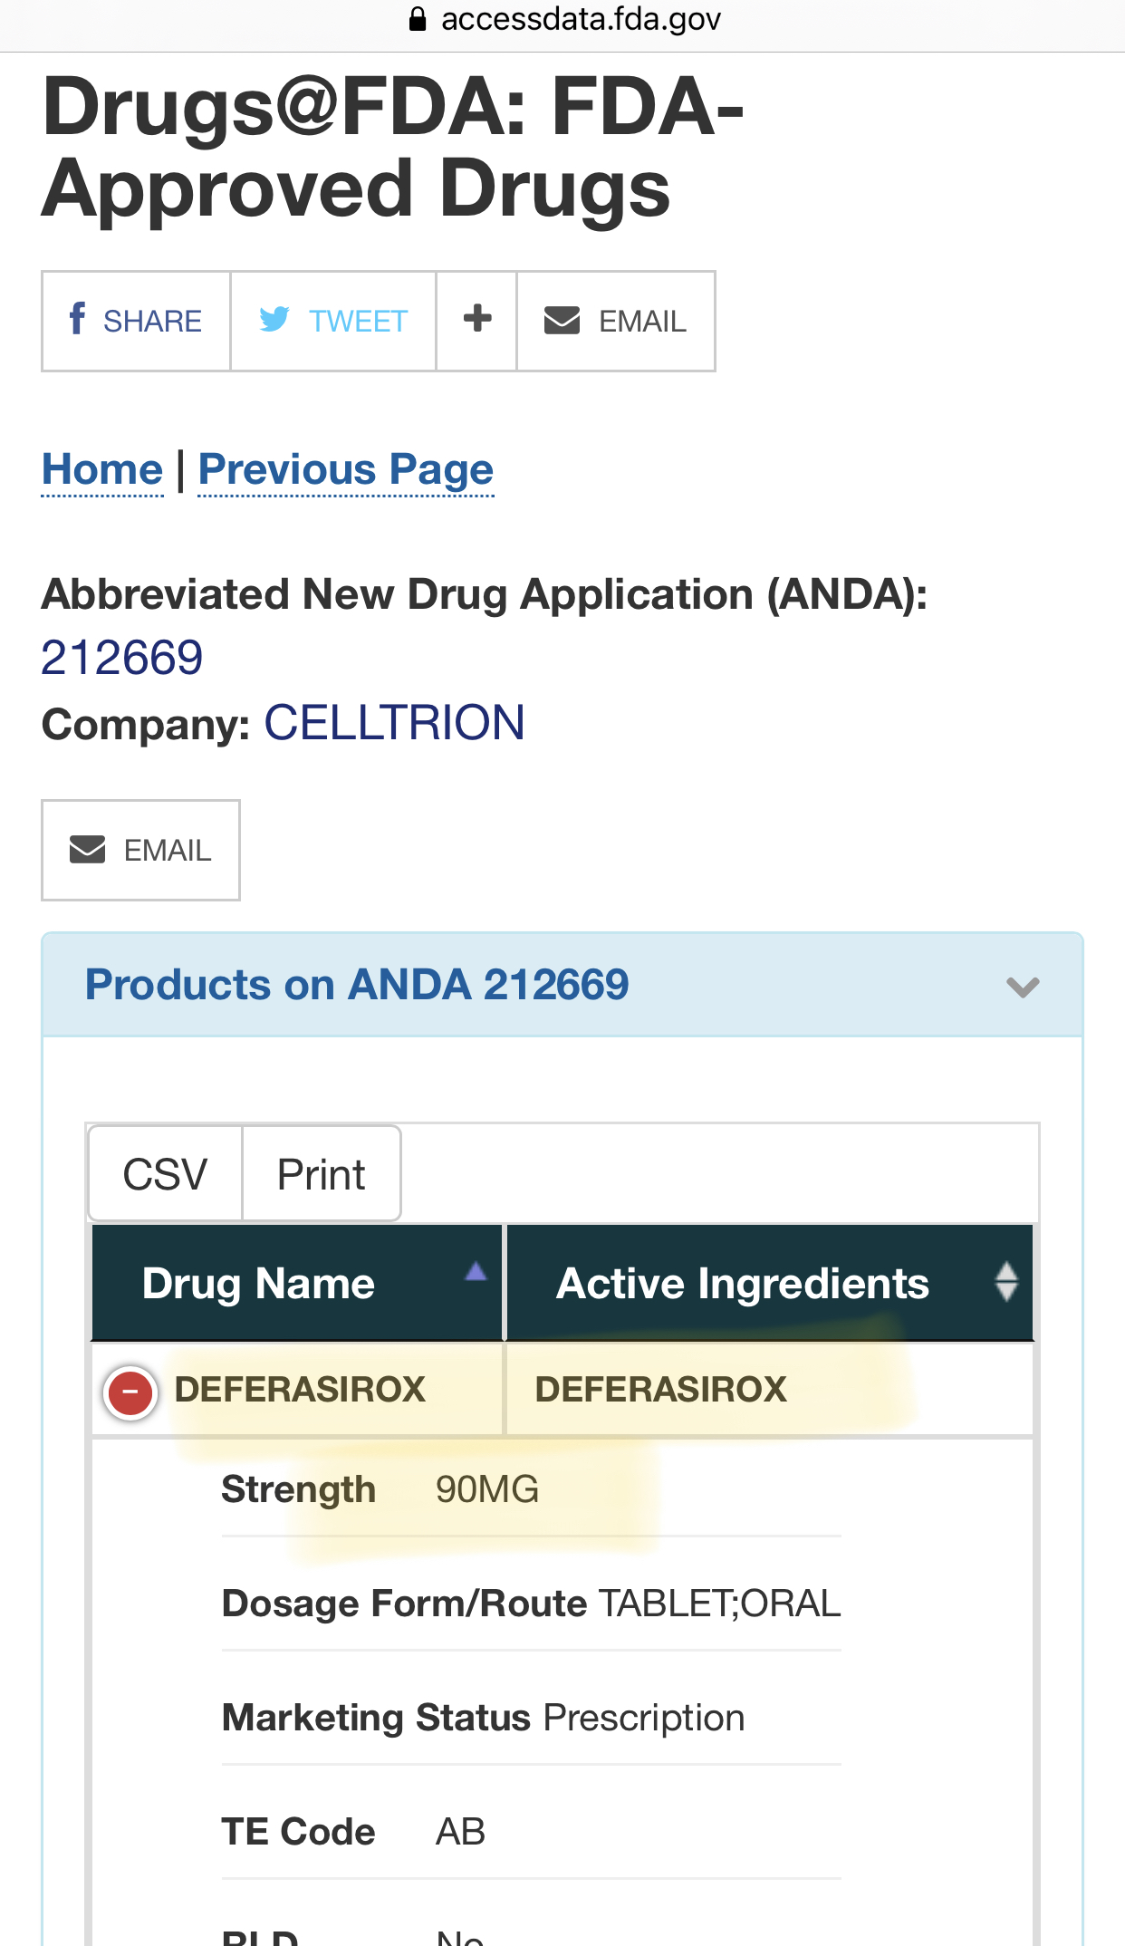Export table using CSV button
This screenshot has width=1125, height=1946.
point(165,1175)
